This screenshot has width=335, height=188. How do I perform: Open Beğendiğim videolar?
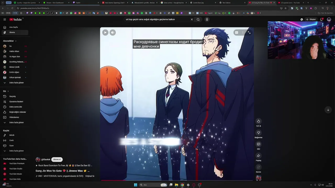coord(14,112)
